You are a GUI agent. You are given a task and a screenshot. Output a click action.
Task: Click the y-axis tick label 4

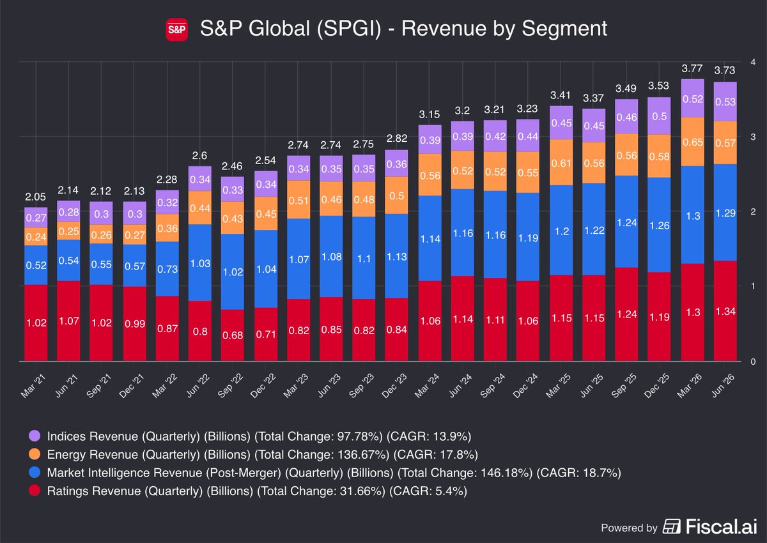[x=754, y=62]
